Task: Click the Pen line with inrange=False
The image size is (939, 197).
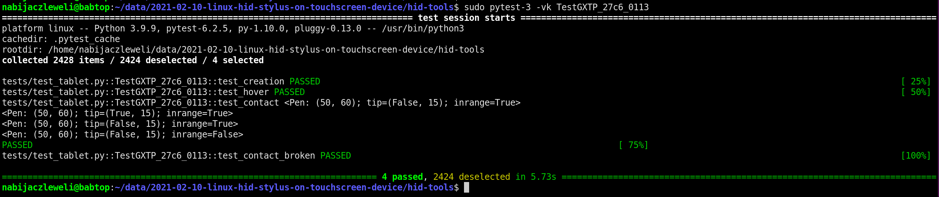Action: pos(123,135)
